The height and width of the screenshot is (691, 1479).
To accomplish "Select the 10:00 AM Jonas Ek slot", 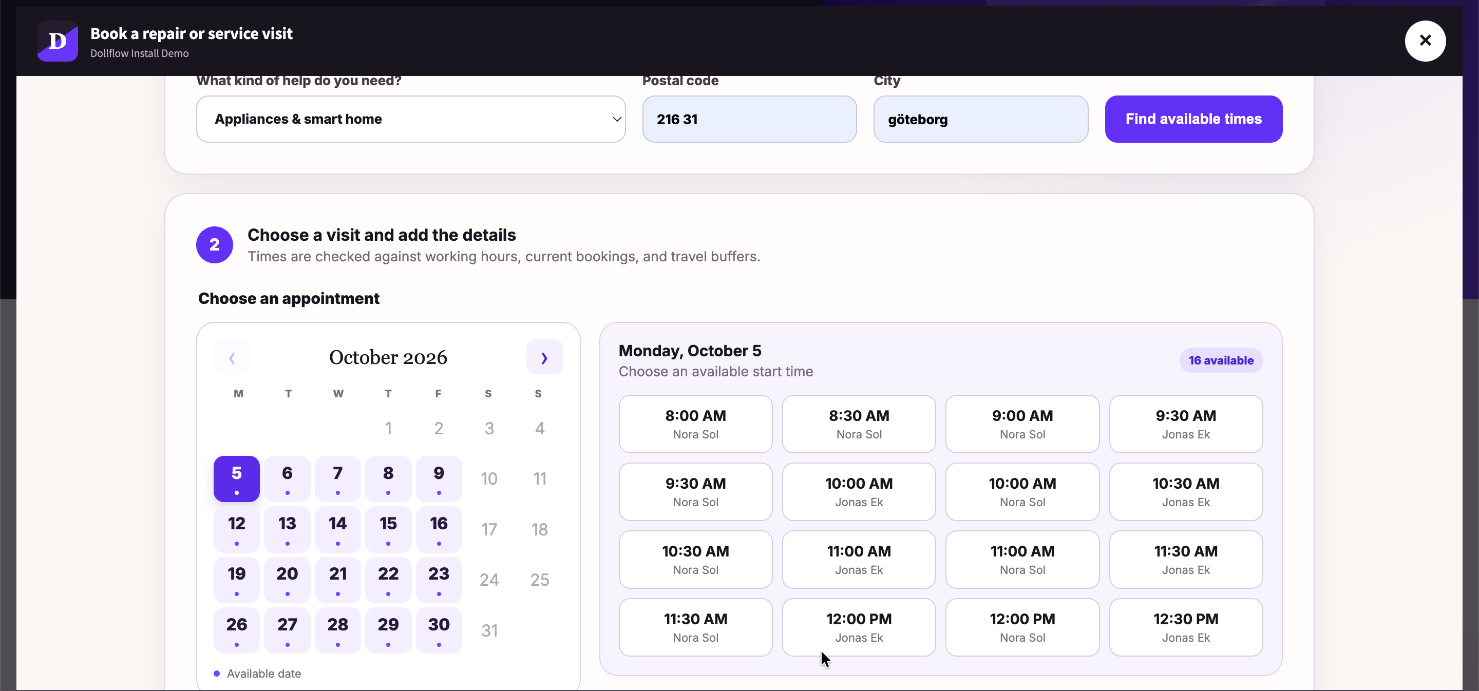I will 859,491.
